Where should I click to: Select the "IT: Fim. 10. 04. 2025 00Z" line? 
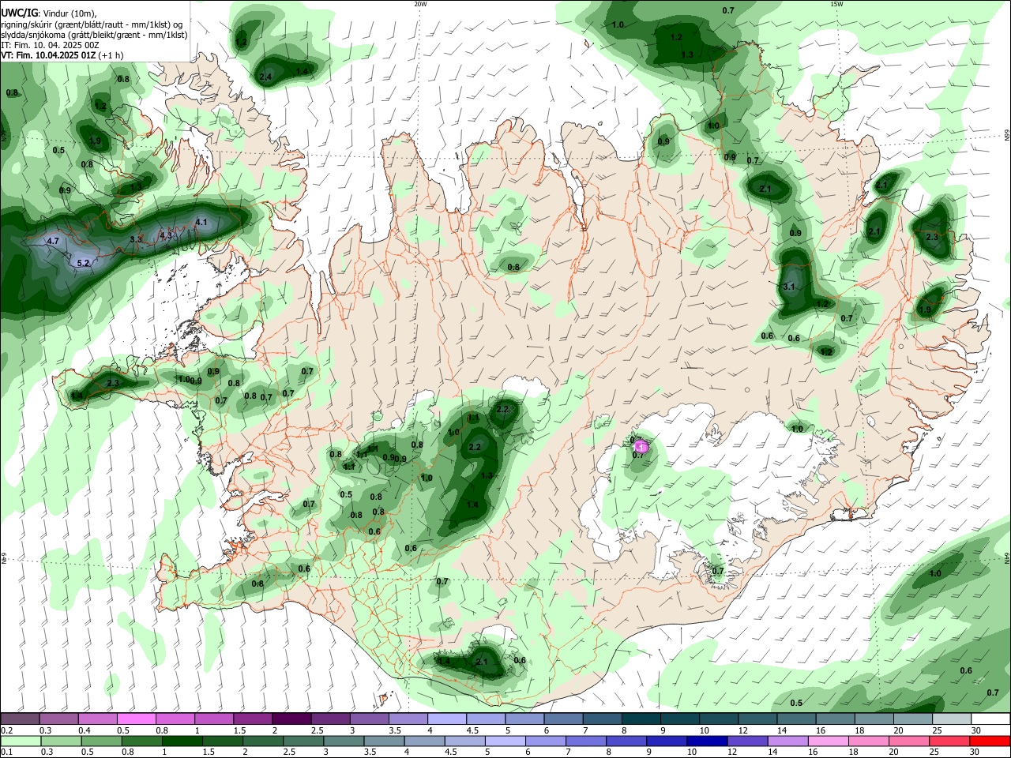(49, 45)
